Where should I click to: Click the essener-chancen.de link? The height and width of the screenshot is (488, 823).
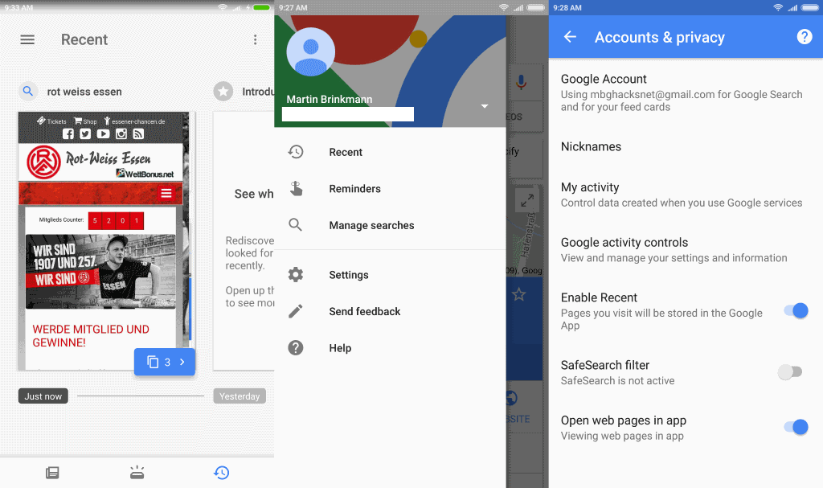(134, 121)
